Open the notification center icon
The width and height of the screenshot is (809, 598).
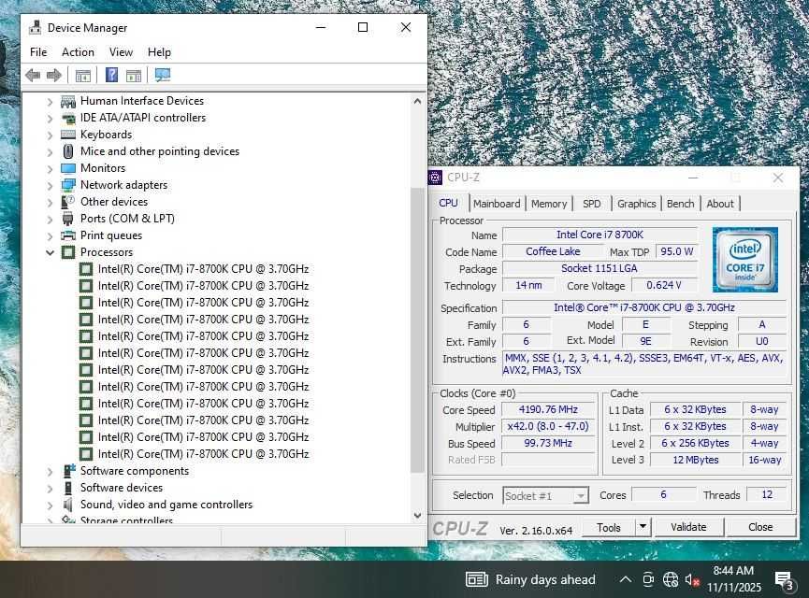(x=785, y=580)
